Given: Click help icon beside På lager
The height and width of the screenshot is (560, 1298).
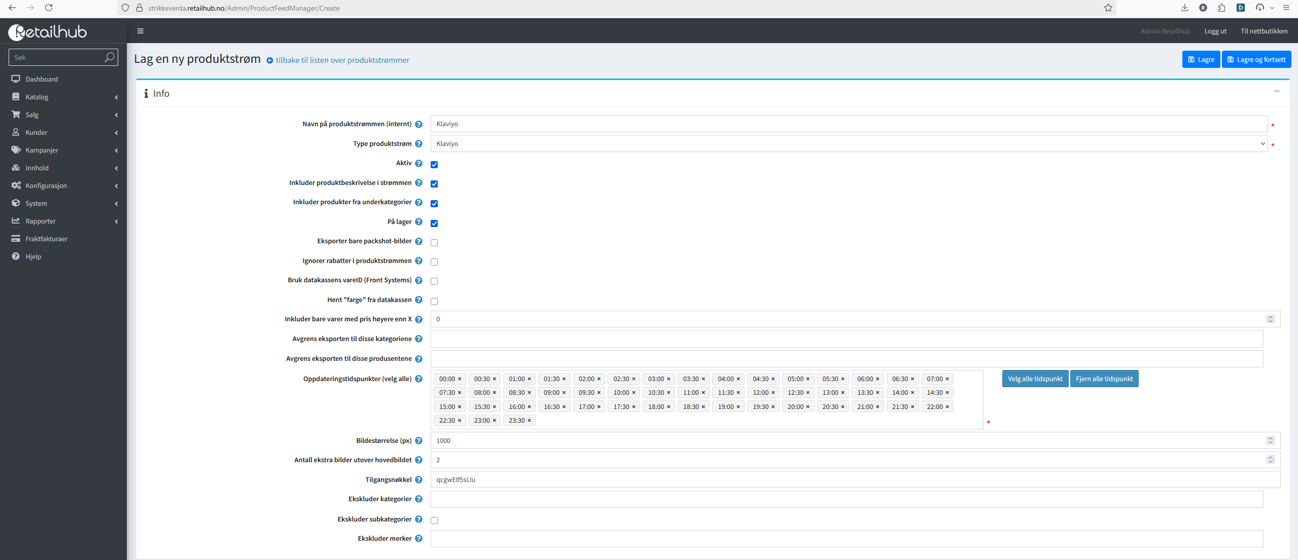Looking at the screenshot, I should tap(418, 222).
